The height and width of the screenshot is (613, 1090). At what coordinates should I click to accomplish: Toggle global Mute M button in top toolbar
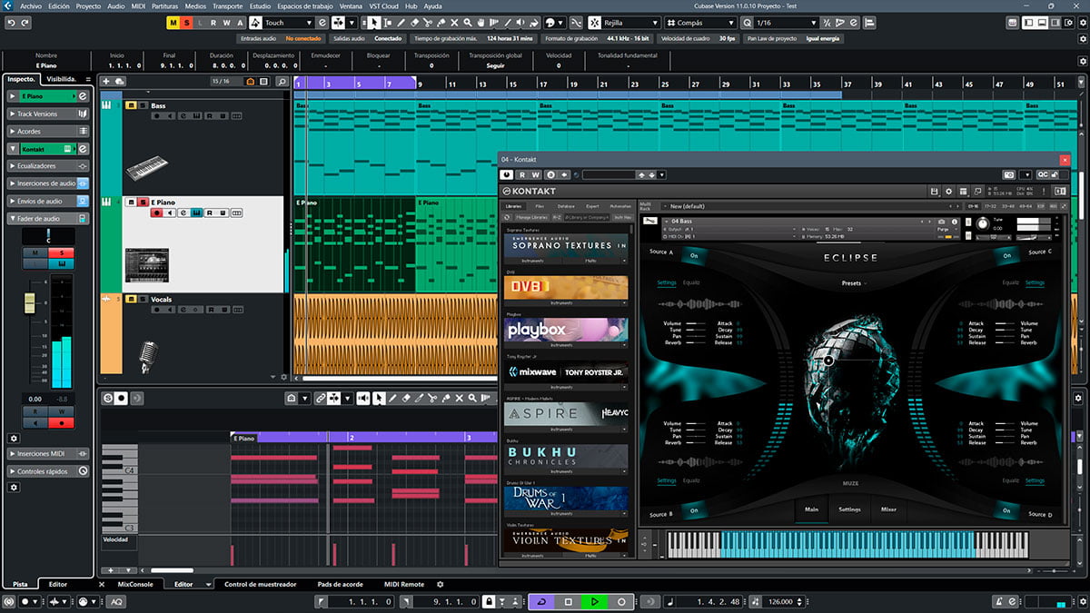tap(173, 22)
